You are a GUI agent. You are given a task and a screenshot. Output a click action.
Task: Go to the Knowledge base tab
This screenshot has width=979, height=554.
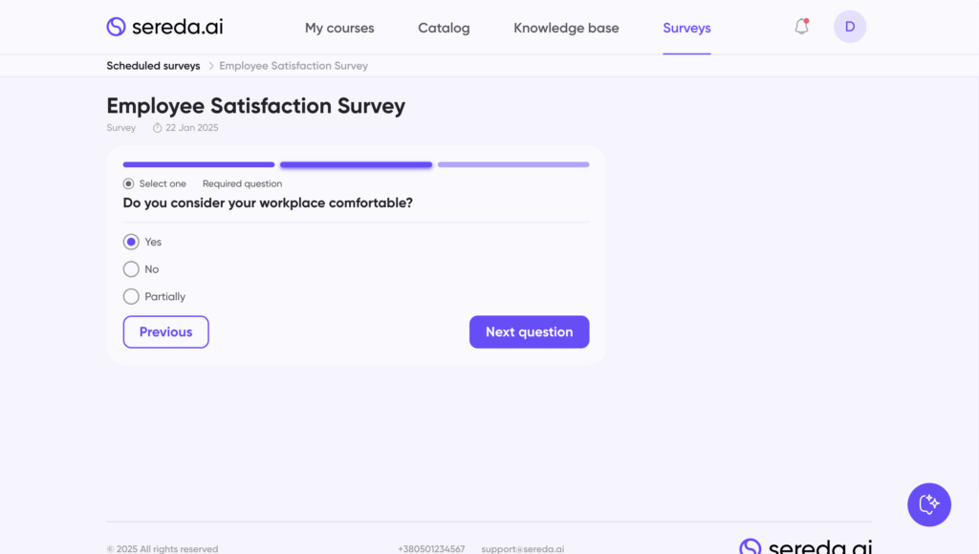[566, 28]
